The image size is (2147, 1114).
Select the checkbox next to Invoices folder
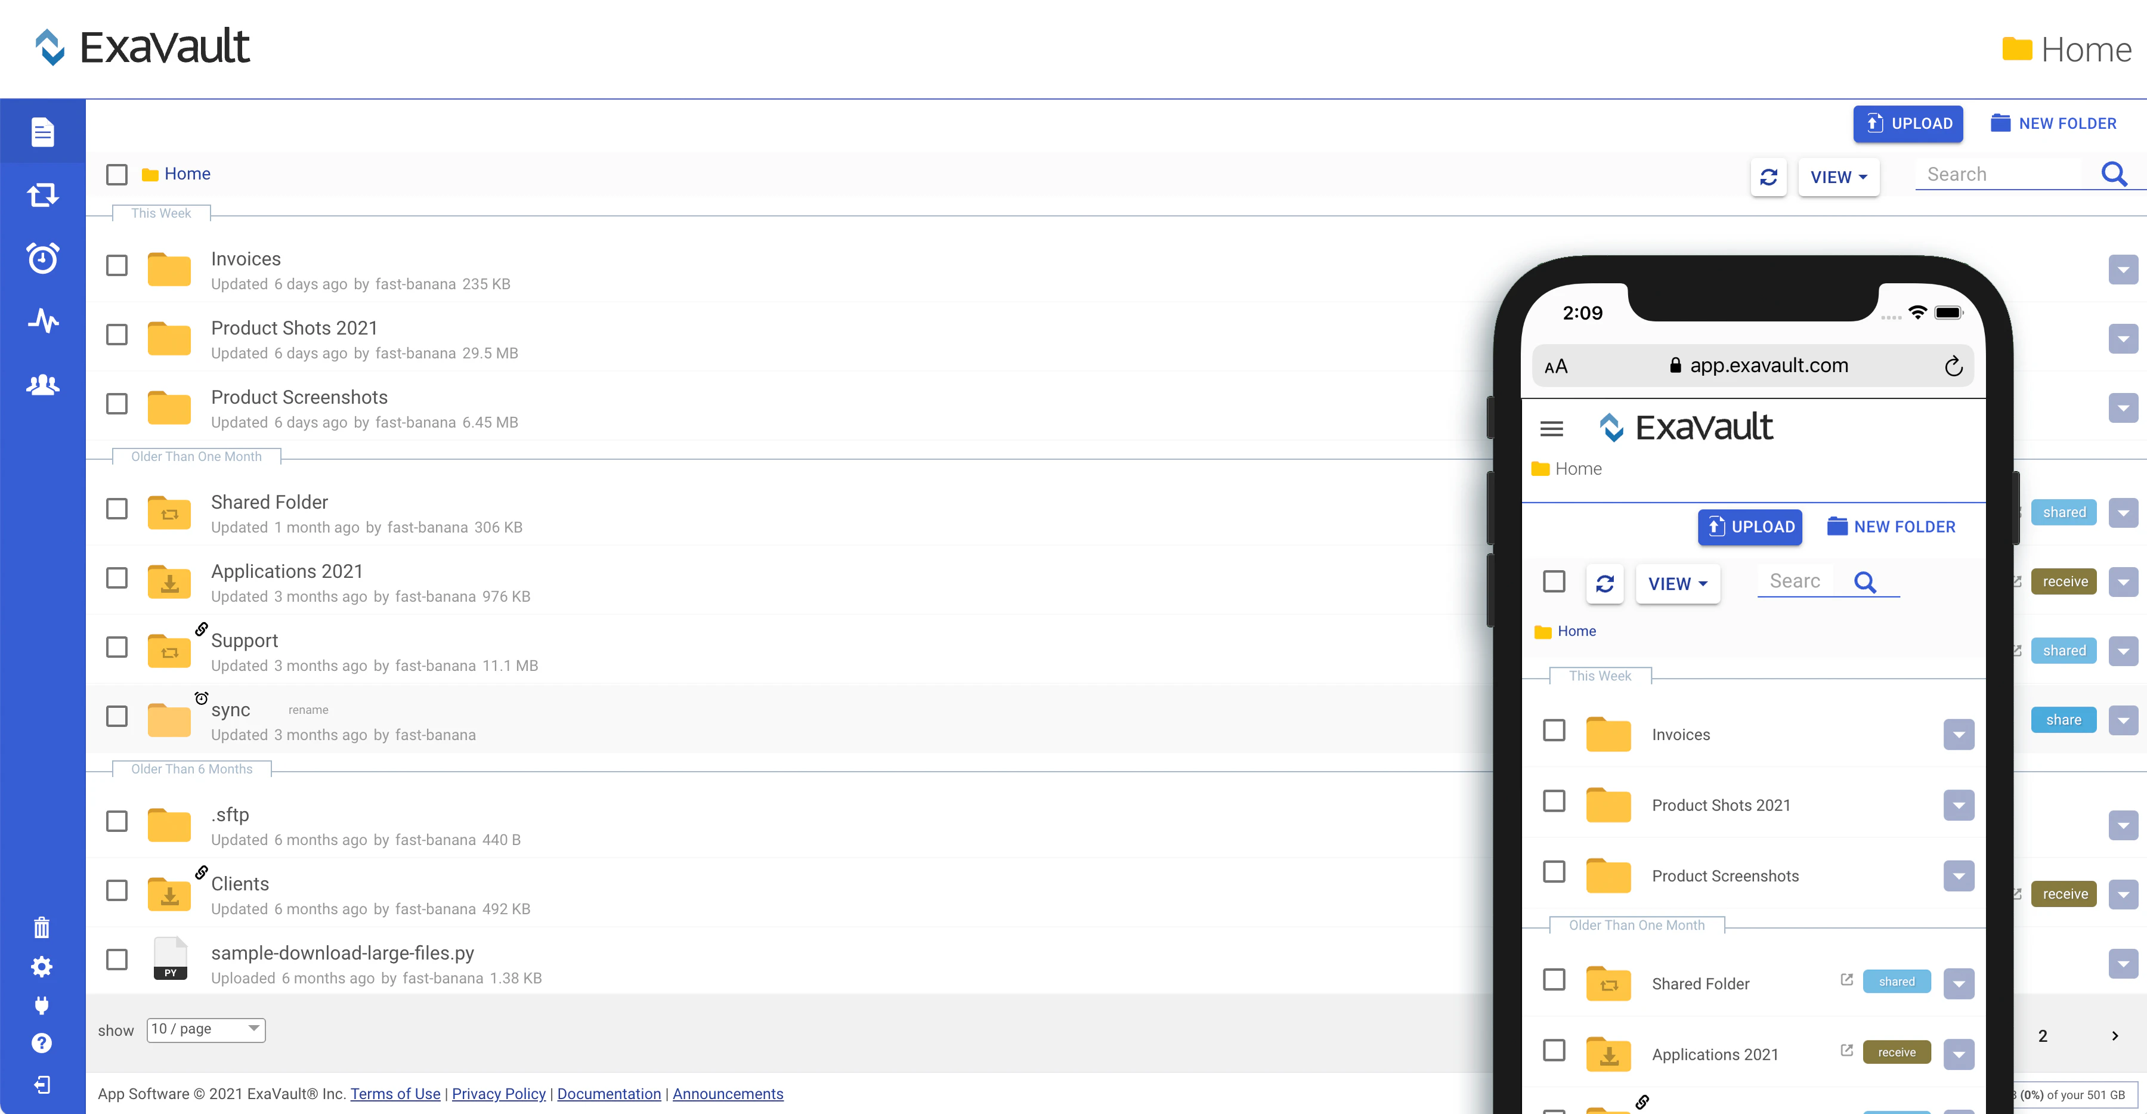click(117, 265)
